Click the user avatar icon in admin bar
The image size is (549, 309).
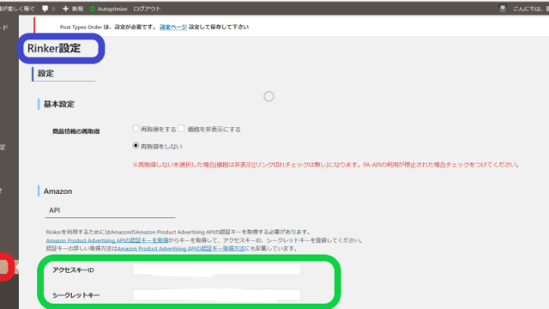503,9
